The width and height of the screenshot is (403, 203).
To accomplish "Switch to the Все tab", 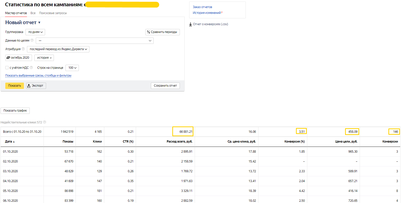I will (33, 13).
